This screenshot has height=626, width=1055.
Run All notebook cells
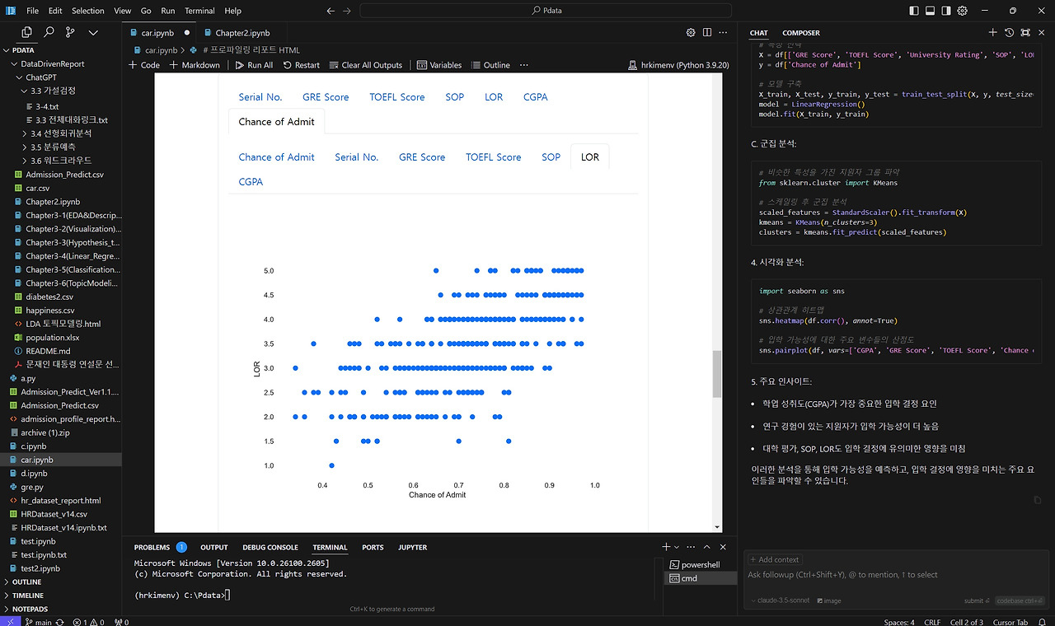click(x=254, y=65)
